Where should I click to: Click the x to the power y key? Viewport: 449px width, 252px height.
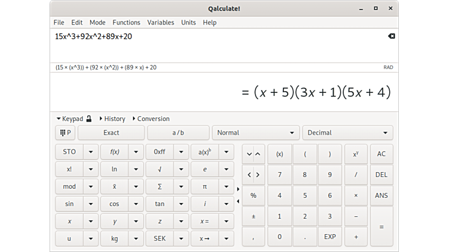(x=356, y=154)
